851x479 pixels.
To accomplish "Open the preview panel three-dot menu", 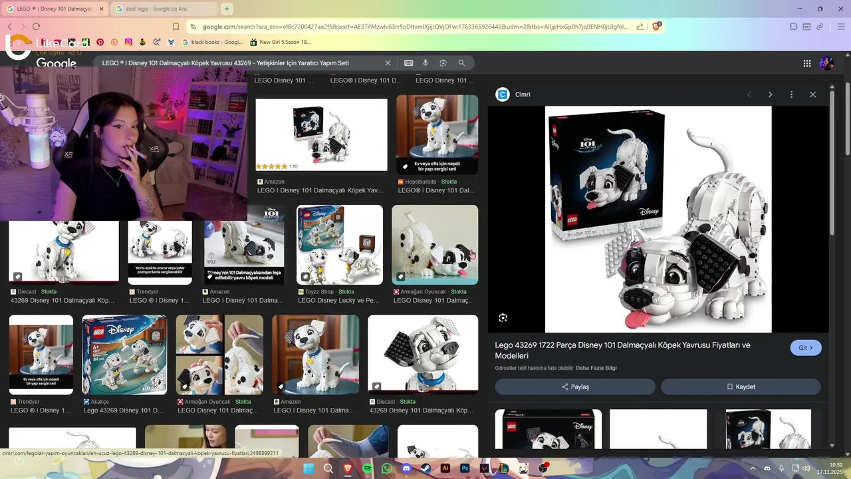I will (x=791, y=94).
